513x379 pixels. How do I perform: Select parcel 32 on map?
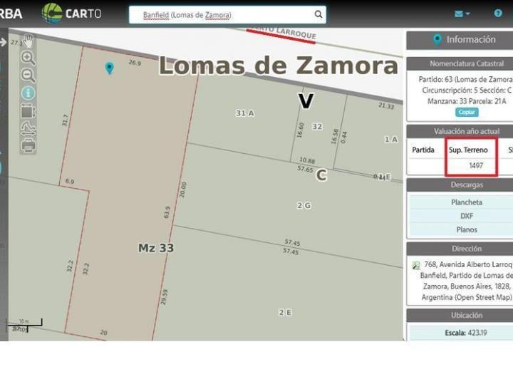[x=317, y=127]
